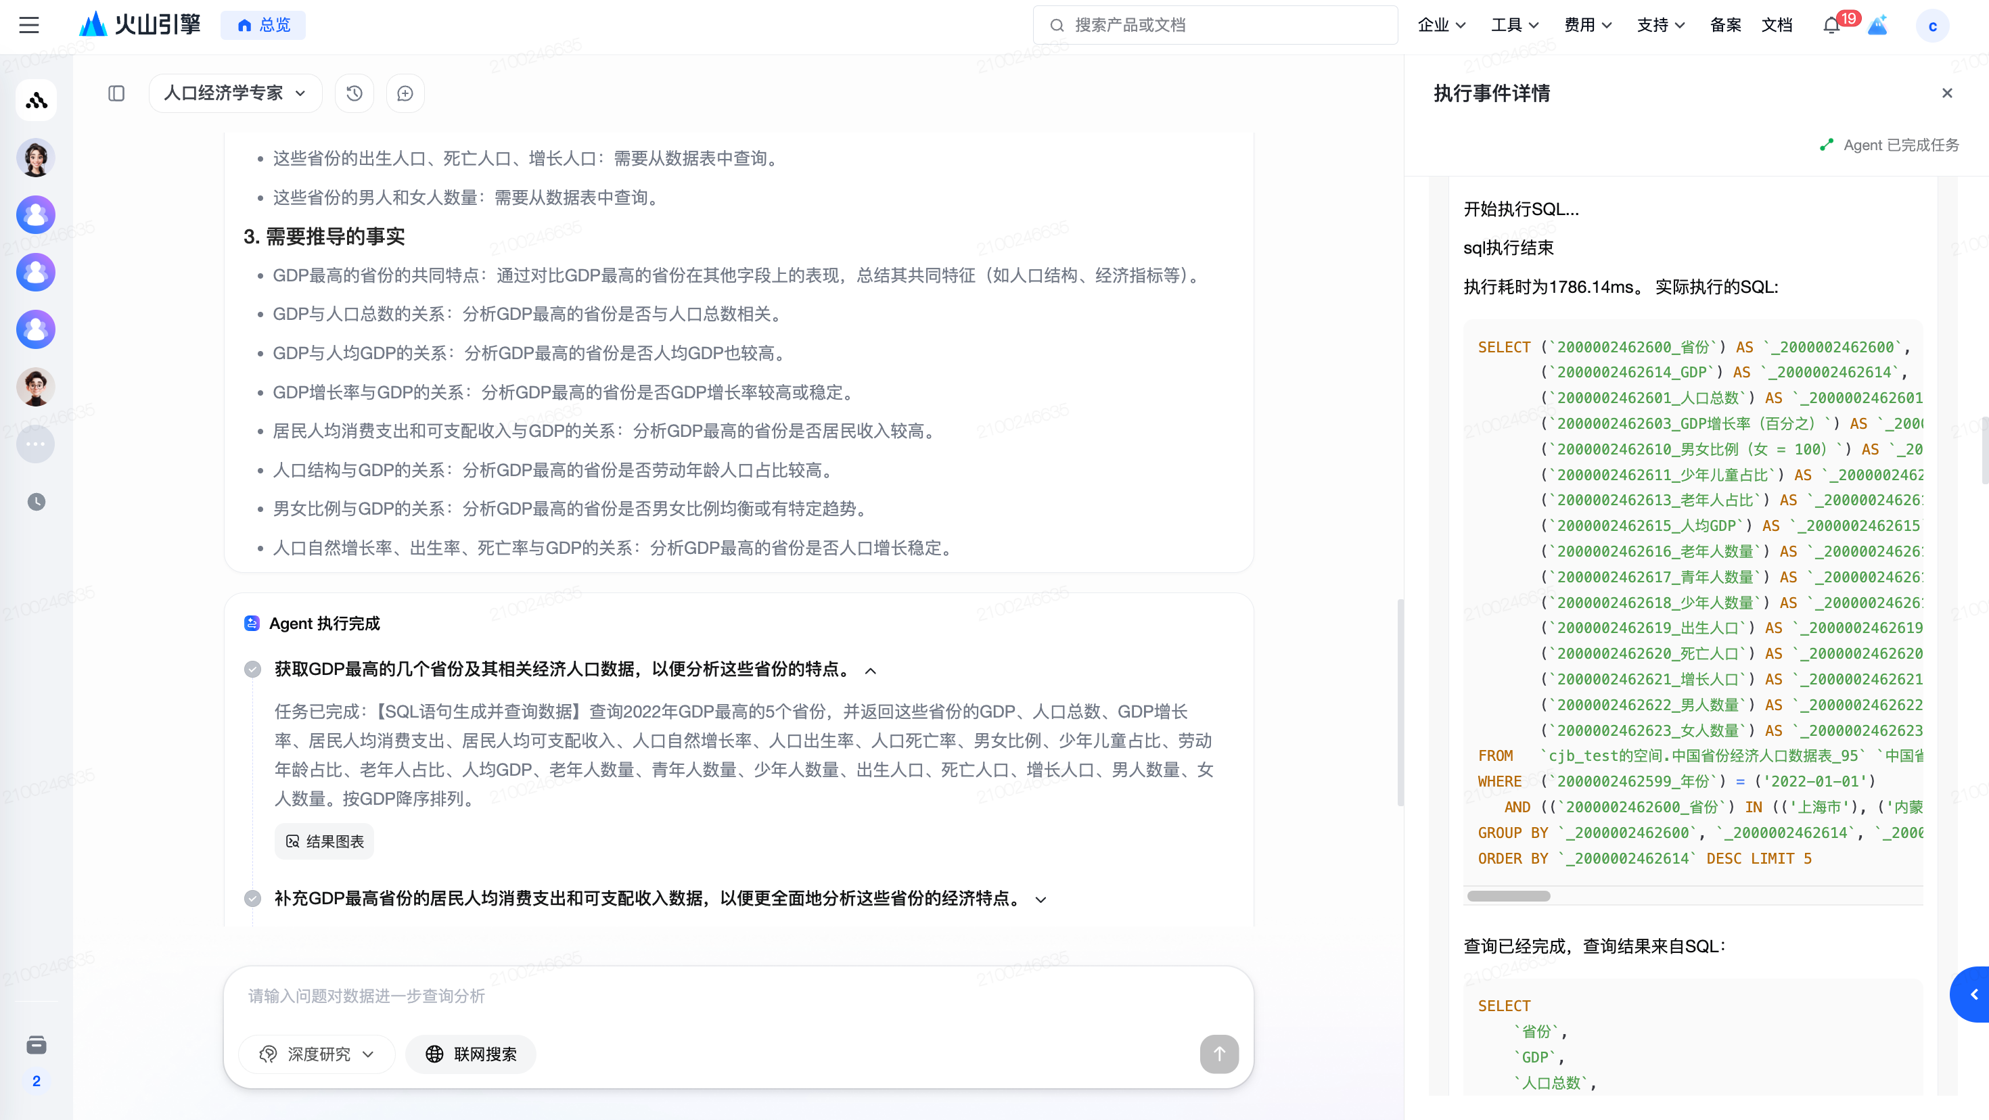This screenshot has width=1989, height=1120.
Task: Click the send arrow button
Action: coord(1219,1054)
